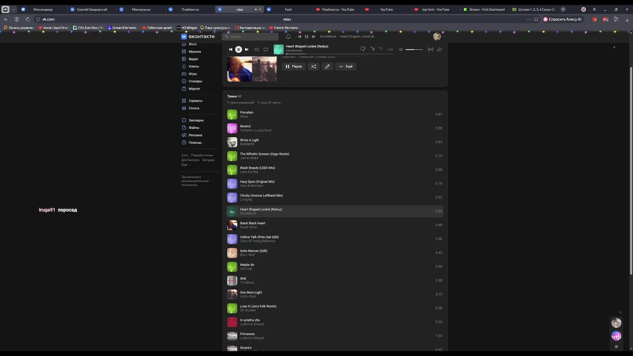Click the share arrow icon in player
This screenshot has height=356, width=633.
point(440,49)
